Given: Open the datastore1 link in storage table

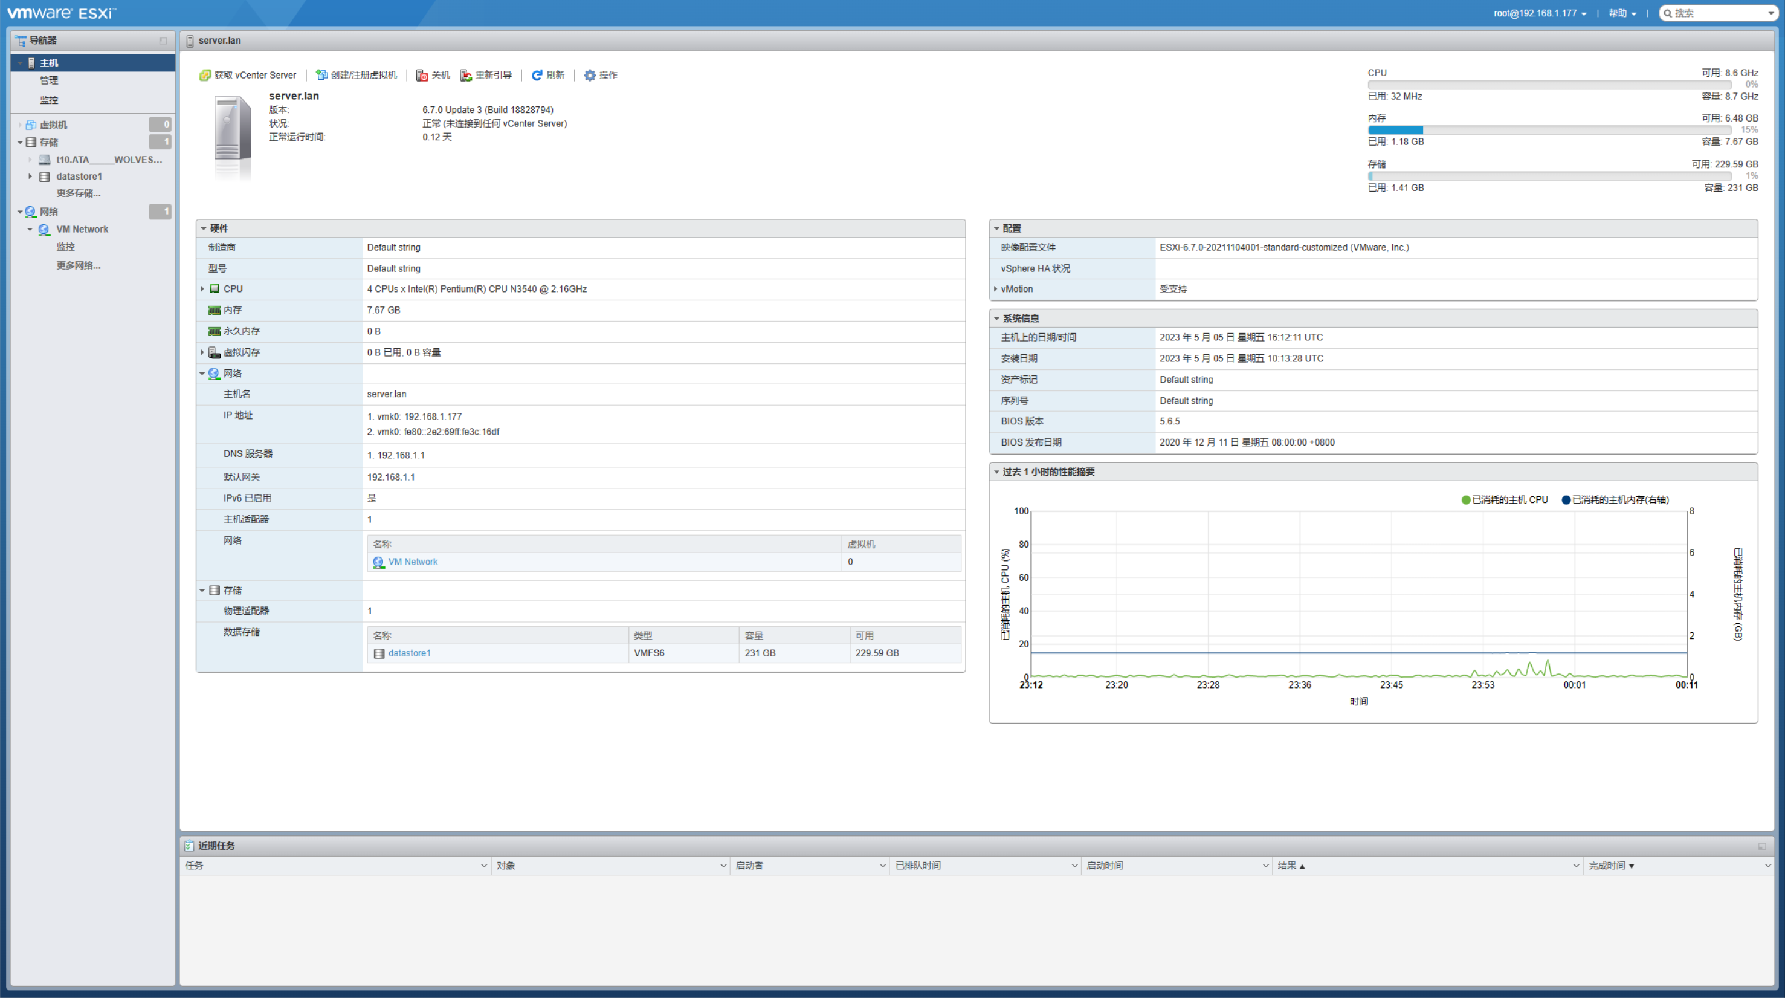Looking at the screenshot, I should click(x=410, y=653).
